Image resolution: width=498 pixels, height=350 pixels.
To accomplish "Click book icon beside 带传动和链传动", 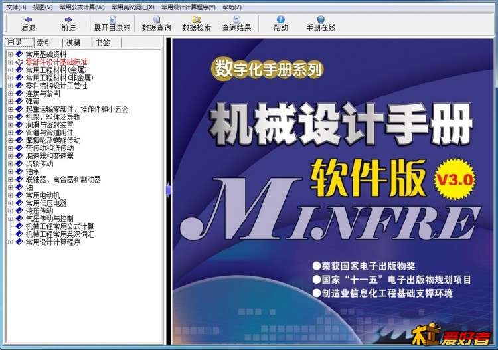I will point(19,148).
